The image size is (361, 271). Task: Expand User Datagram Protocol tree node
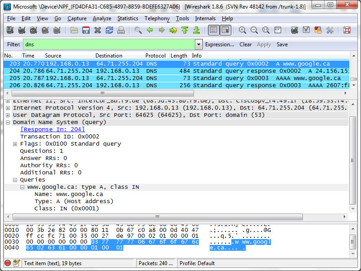(x=8, y=115)
